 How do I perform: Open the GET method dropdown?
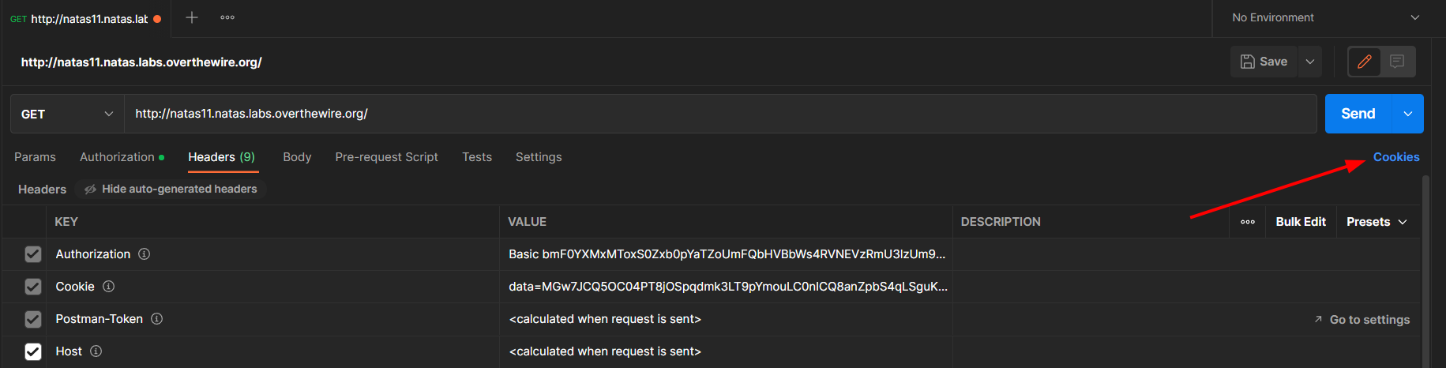coord(67,114)
